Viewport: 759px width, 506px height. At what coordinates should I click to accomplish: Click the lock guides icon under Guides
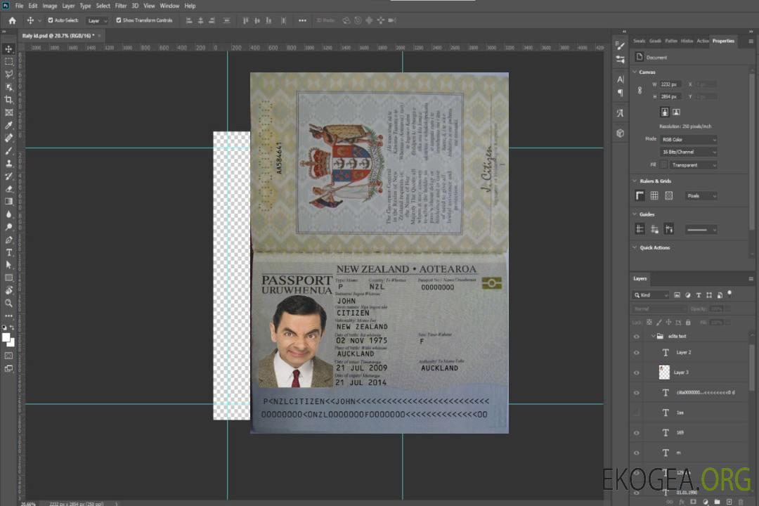click(654, 229)
